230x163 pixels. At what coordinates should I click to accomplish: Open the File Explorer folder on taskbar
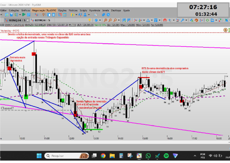[112, 156]
